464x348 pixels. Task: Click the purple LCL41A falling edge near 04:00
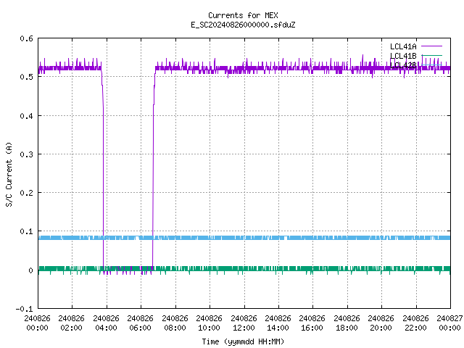click(103, 169)
